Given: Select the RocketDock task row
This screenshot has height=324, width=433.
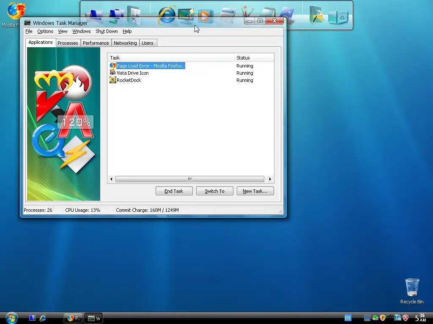Looking at the screenshot, I should click(x=129, y=80).
